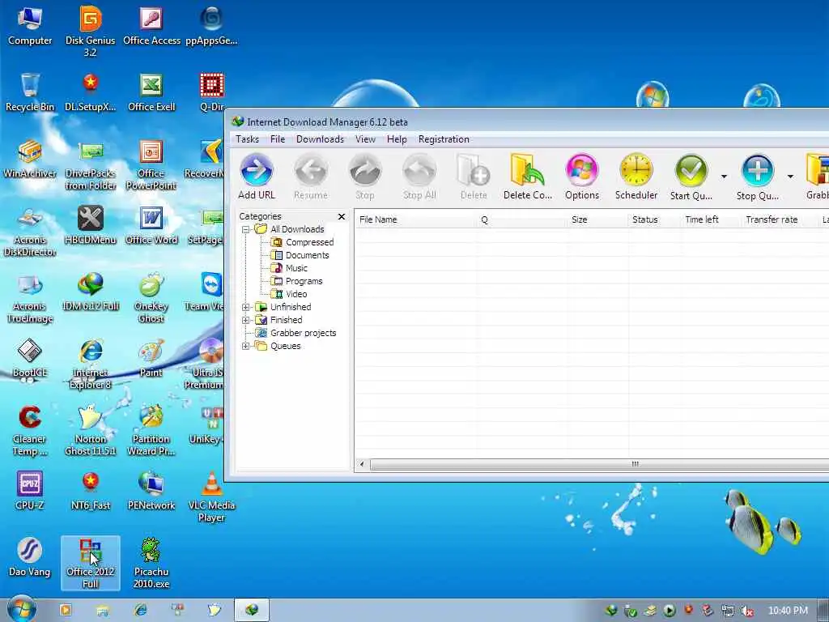Select the WinArchiver desktop icon
This screenshot has width=829, height=622.
(x=30, y=159)
